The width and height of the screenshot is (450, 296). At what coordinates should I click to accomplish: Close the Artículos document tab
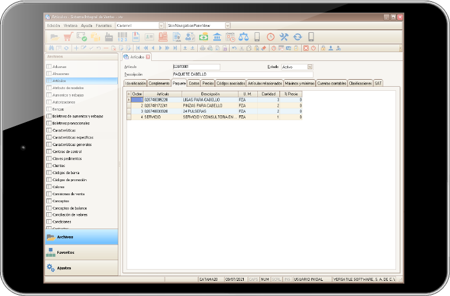tap(148, 57)
